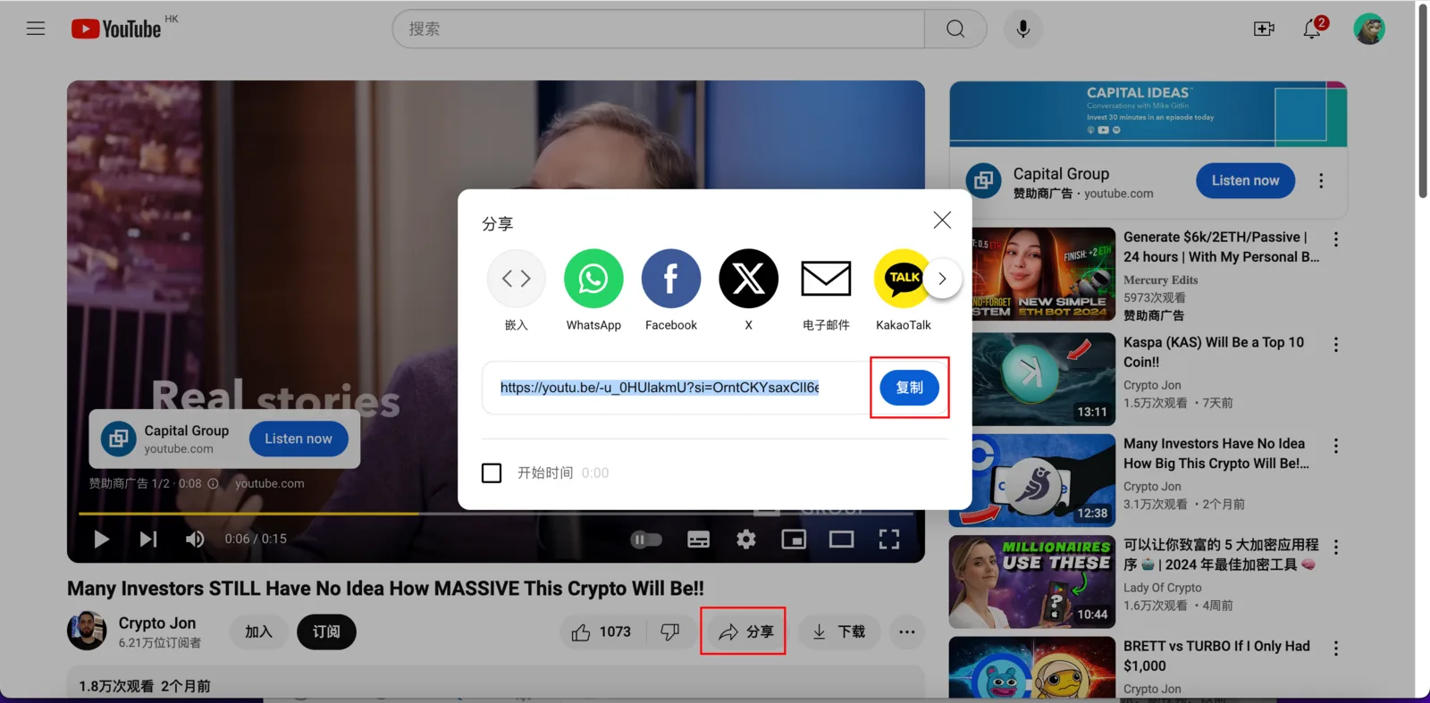Click the search magnifier button
Viewport: 1430px width, 703px height.
955,29
